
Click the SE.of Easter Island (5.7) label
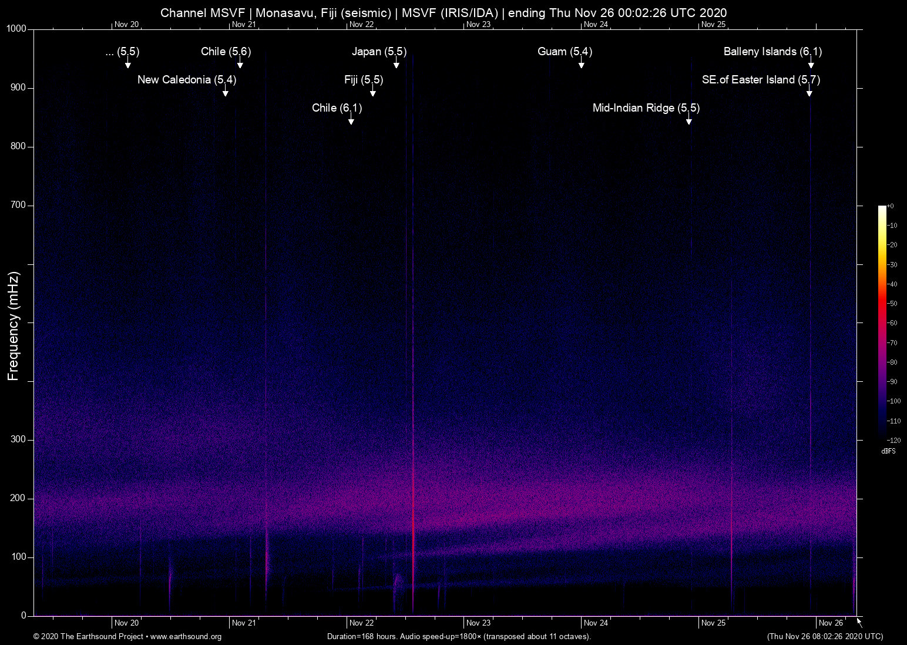click(x=761, y=80)
